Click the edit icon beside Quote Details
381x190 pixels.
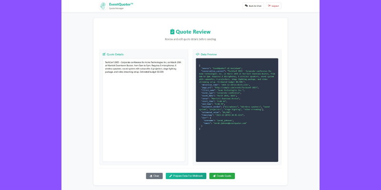click(104, 54)
